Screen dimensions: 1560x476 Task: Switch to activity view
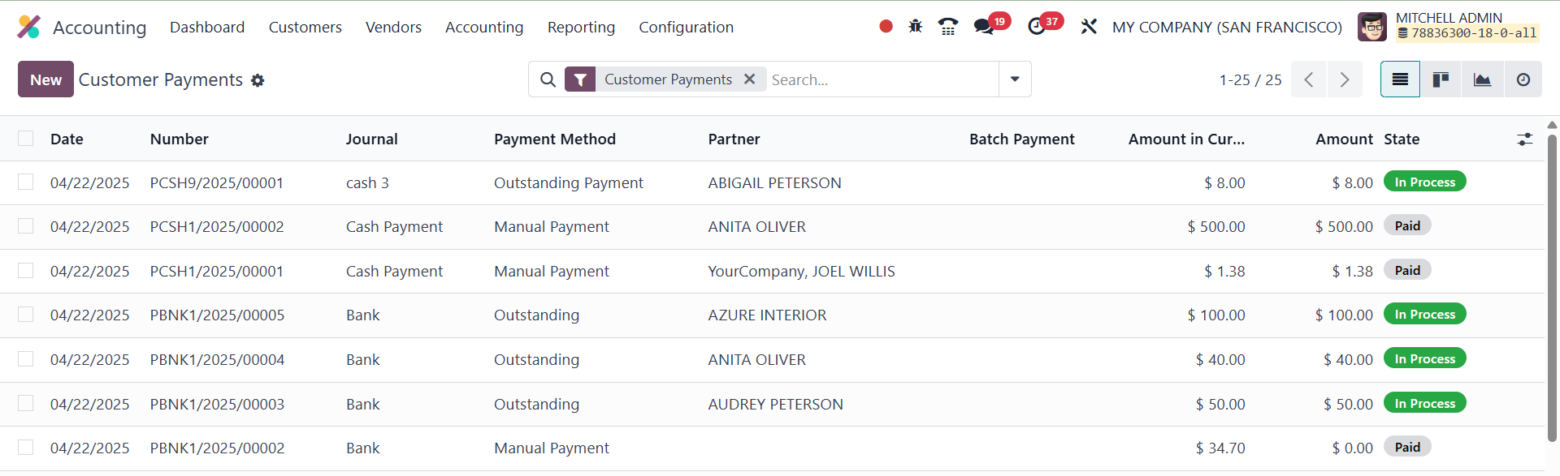pos(1523,79)
